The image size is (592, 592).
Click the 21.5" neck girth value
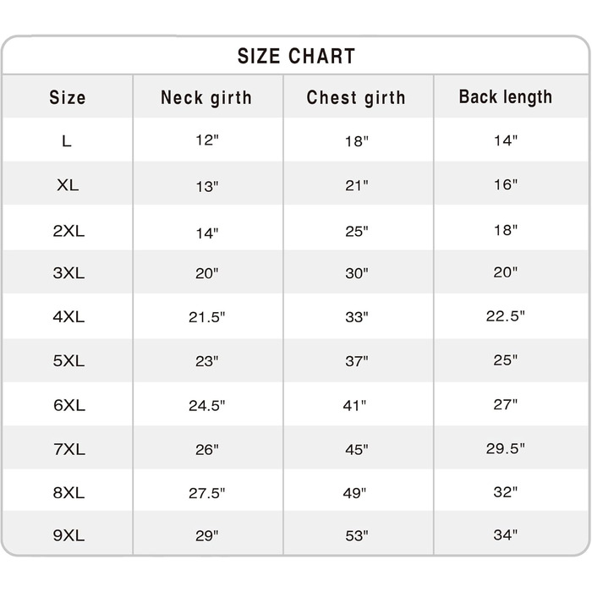pos(206,317)
